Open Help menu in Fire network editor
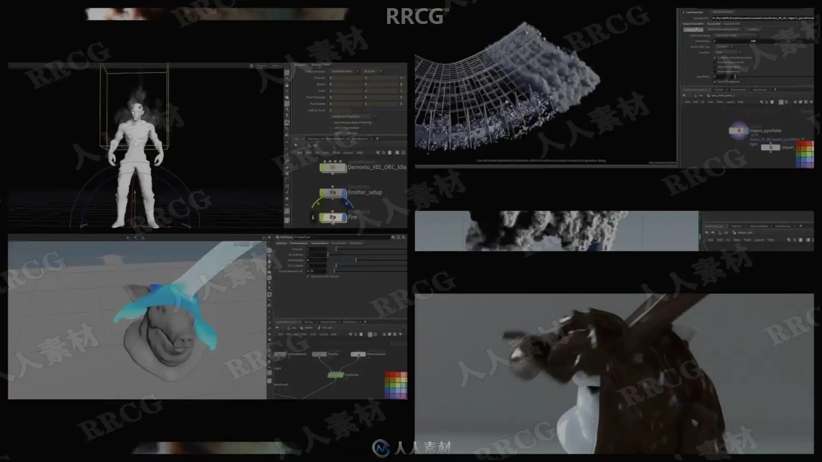The width and height of the screenshot is (822, 462). (360, 153)
